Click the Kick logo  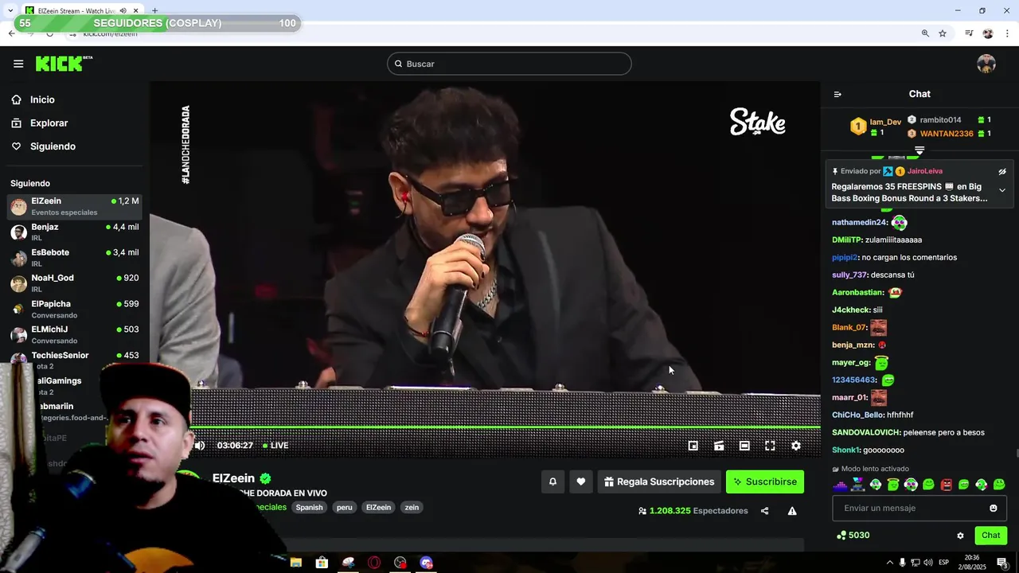pyautogui.click(x=63, y=64)
